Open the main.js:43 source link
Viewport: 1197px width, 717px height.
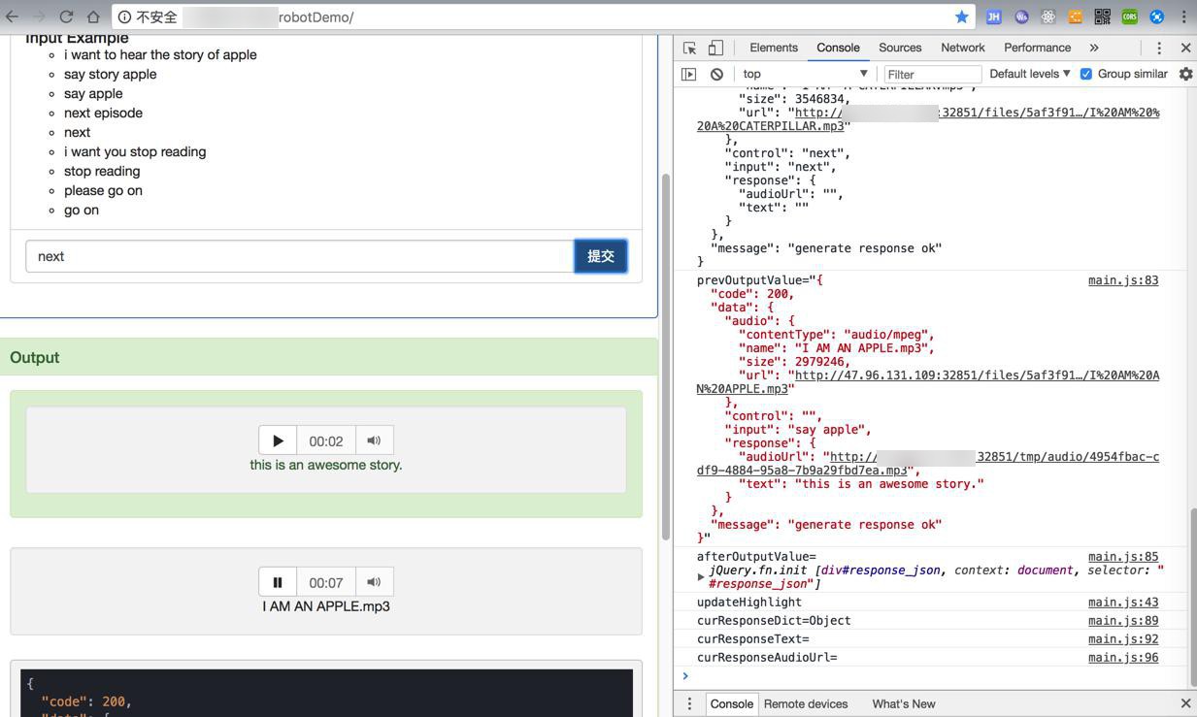coord(1123,603)
